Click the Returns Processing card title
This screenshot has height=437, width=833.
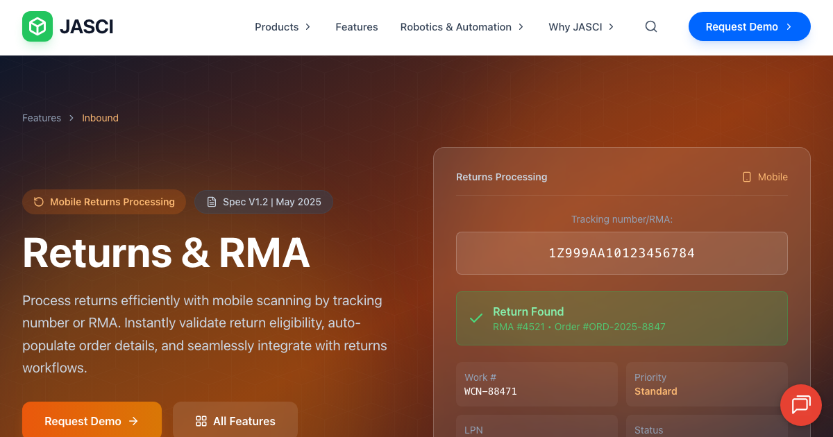(502, 177)
